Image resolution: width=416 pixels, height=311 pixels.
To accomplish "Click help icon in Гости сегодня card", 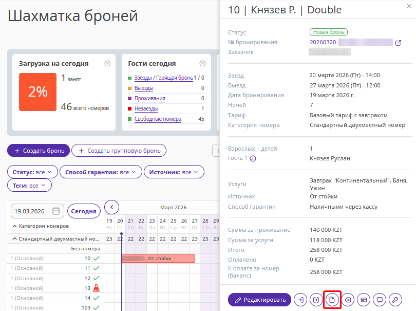I will 202,63.
